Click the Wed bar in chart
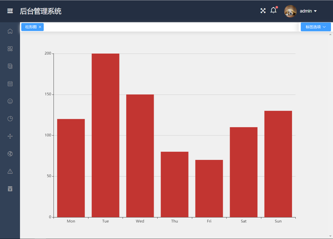 (x=140, y=156)
